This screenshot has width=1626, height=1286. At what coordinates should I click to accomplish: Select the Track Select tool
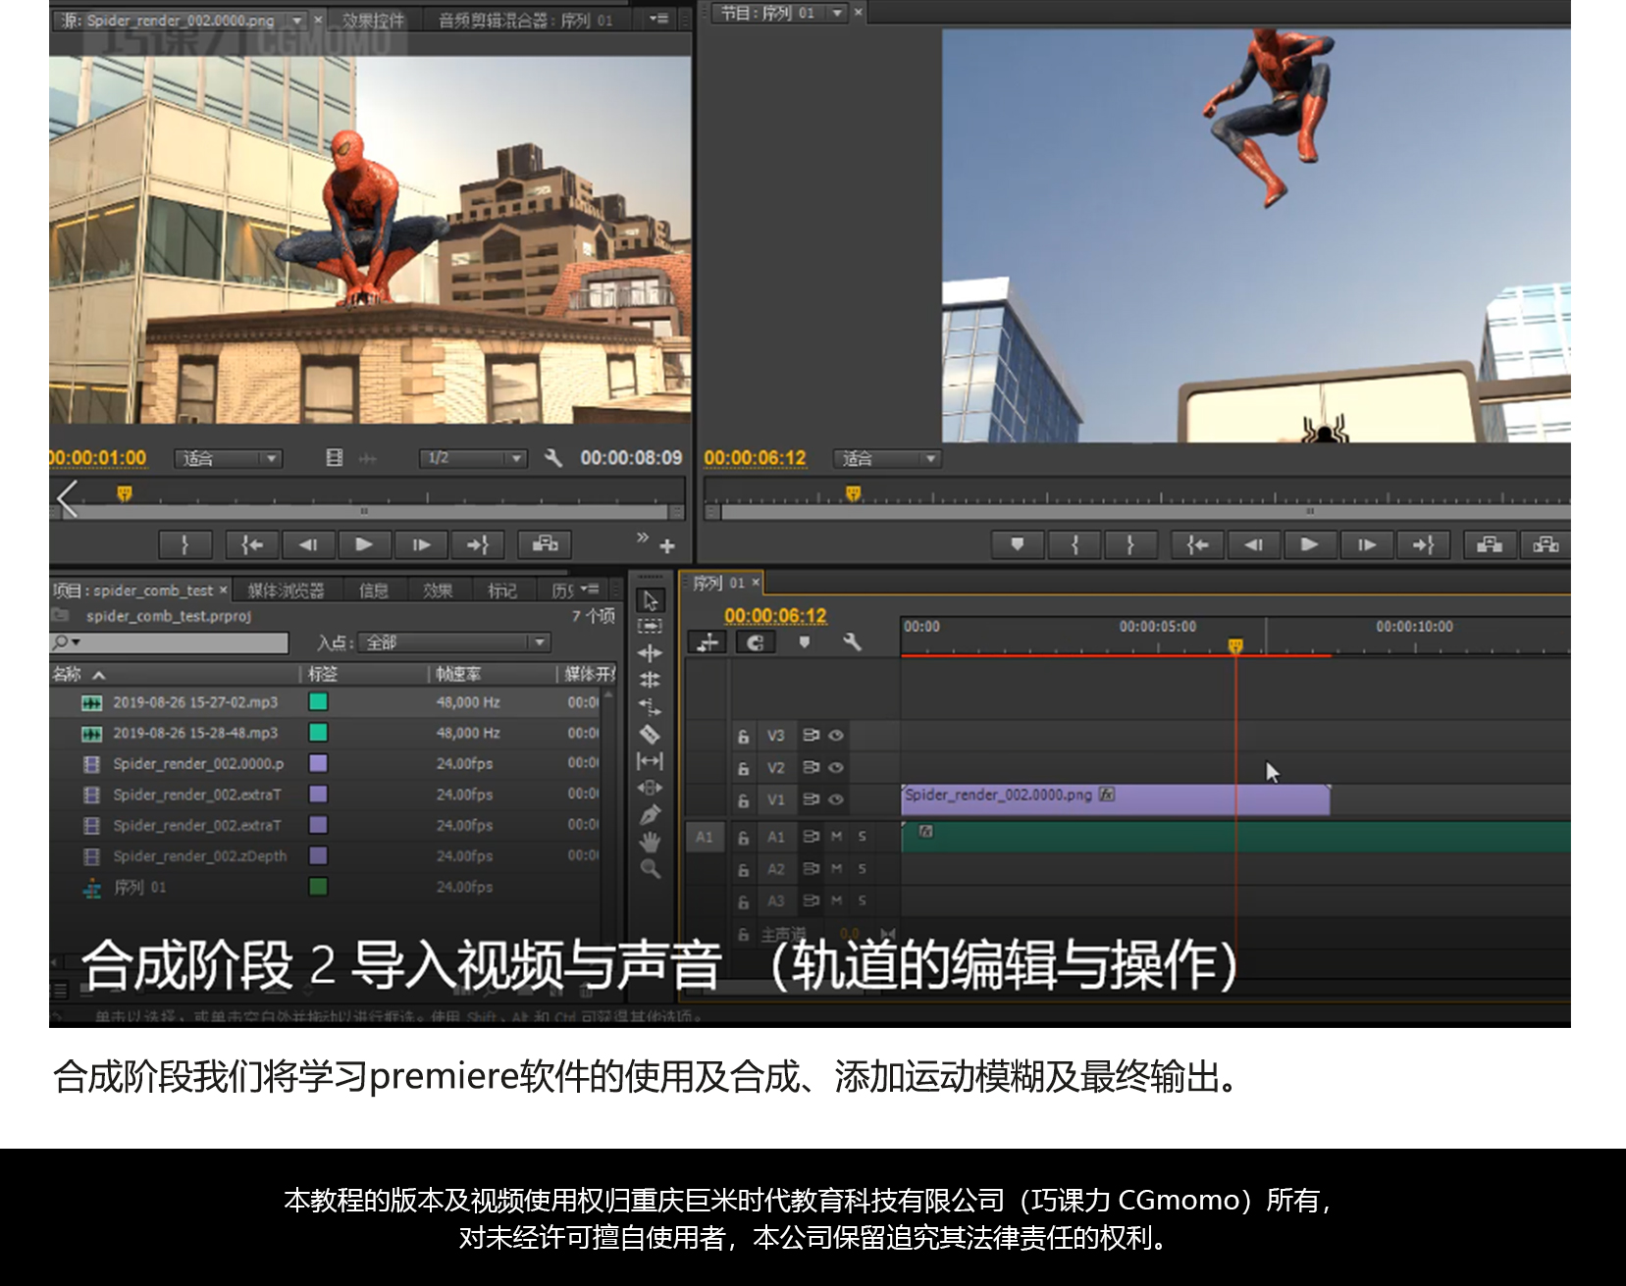coord(650,626)
